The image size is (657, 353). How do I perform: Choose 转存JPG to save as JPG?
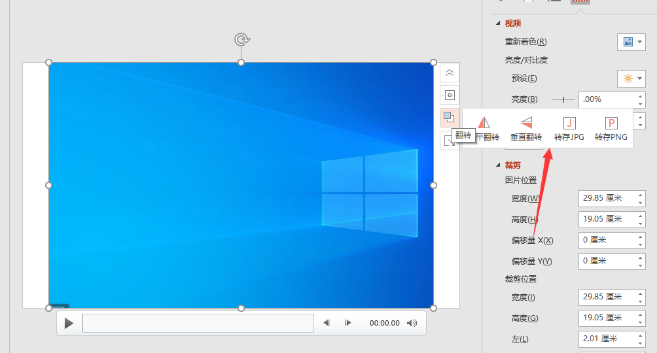[569, 129]
